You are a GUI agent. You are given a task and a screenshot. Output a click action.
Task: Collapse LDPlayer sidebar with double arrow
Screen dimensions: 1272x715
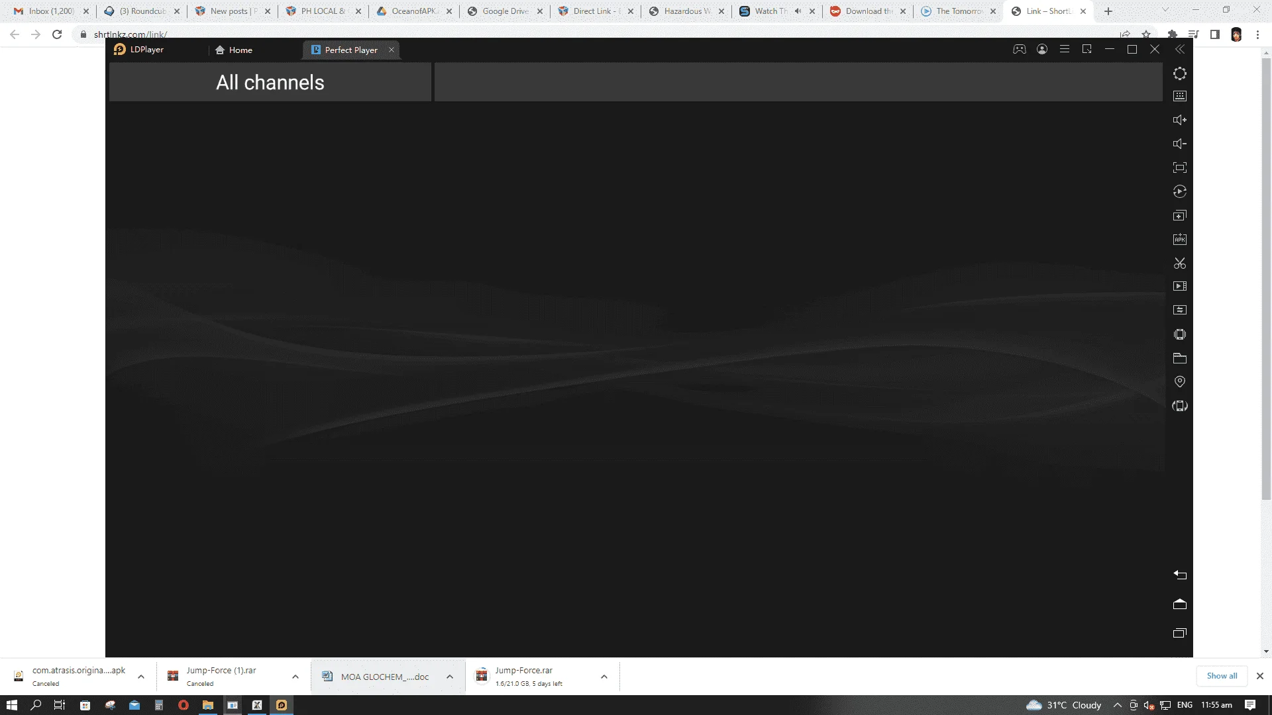1180,49
